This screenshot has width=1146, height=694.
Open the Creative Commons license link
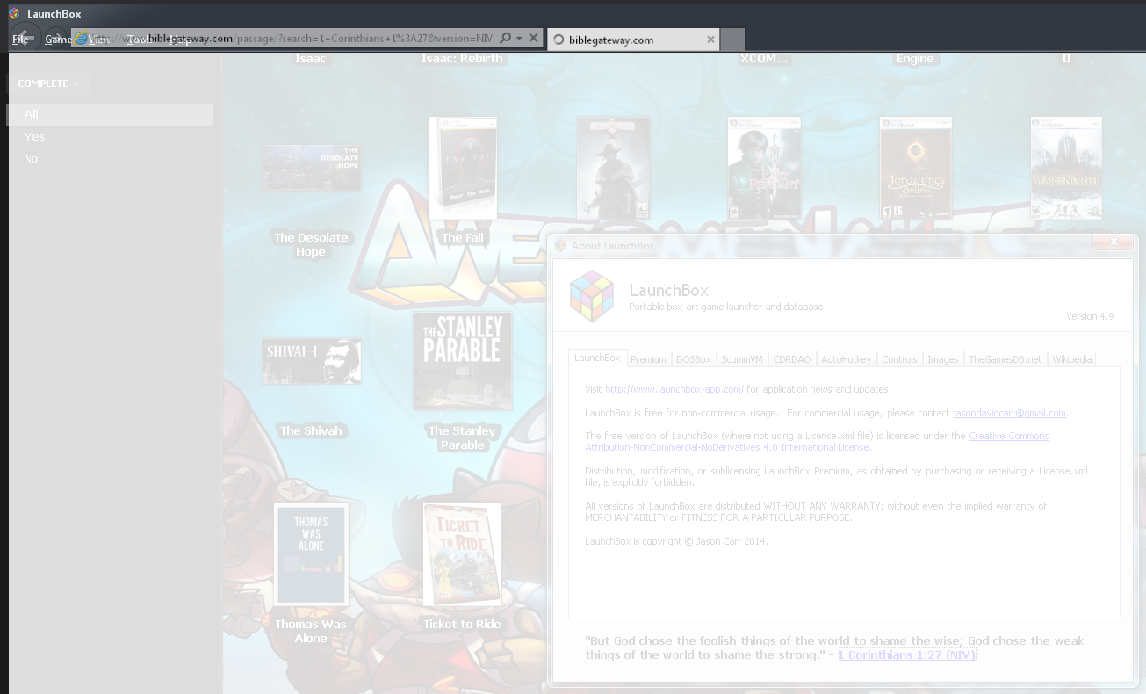point(817,442)
